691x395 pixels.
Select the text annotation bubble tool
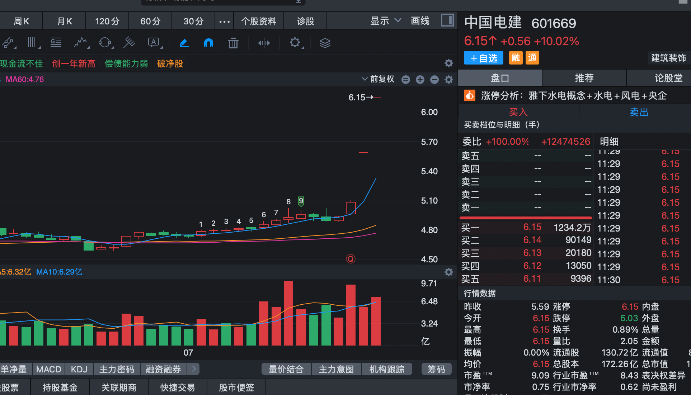pyautogui.click(x=154, y=43)
